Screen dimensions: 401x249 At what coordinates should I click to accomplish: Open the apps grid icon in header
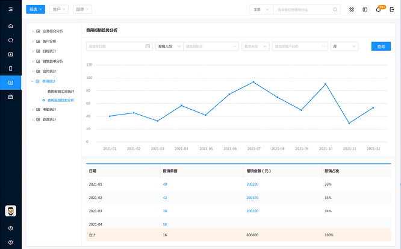coord(352,10)
